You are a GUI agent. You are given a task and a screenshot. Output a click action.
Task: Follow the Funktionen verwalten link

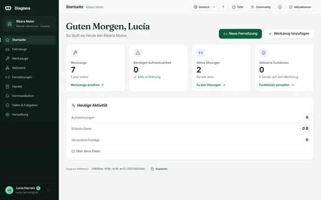click(276, 85)
